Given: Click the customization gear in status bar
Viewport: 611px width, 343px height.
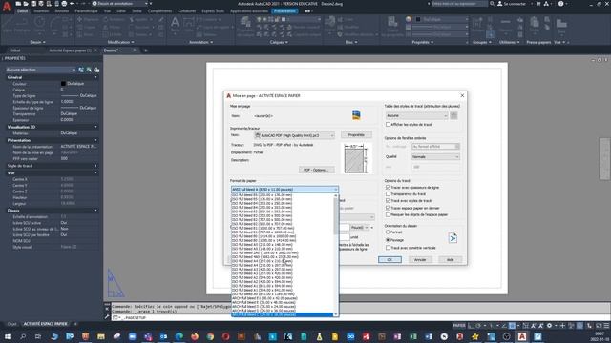Looking at the screenshot, I should pyautogui.click(x=550, y=326).
